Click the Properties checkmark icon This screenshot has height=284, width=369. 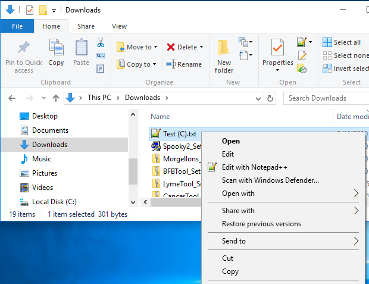pos(277,48)
